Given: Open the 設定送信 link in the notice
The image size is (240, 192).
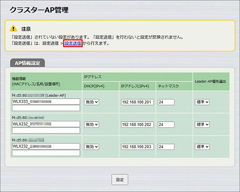Looking at the screenshot, I should click(x=73, y=43).
